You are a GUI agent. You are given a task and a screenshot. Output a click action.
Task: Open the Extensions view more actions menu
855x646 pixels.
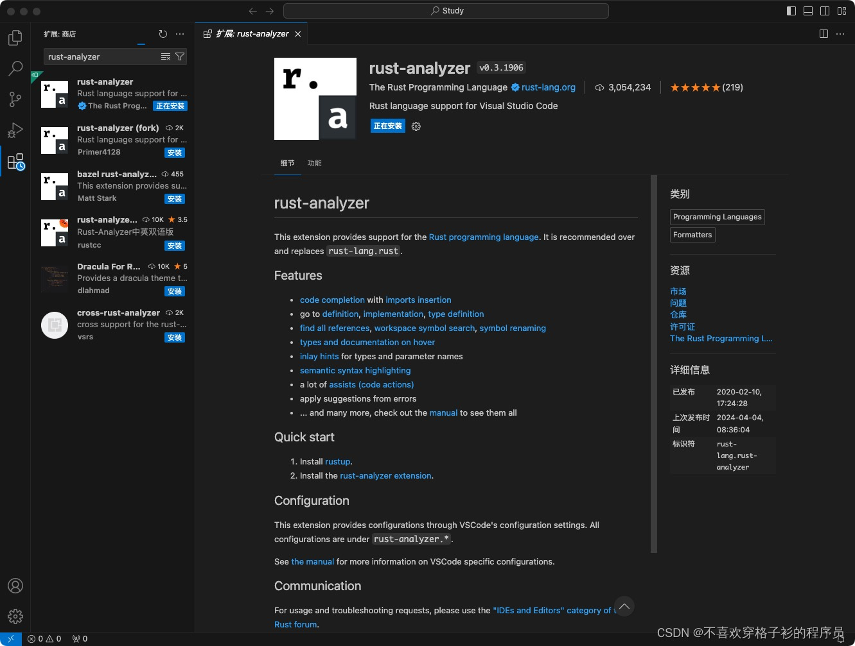tap(180, 34)
